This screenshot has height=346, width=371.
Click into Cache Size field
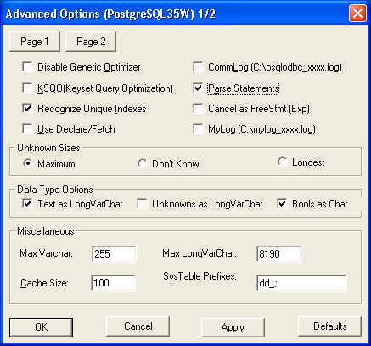pos(113,283)
